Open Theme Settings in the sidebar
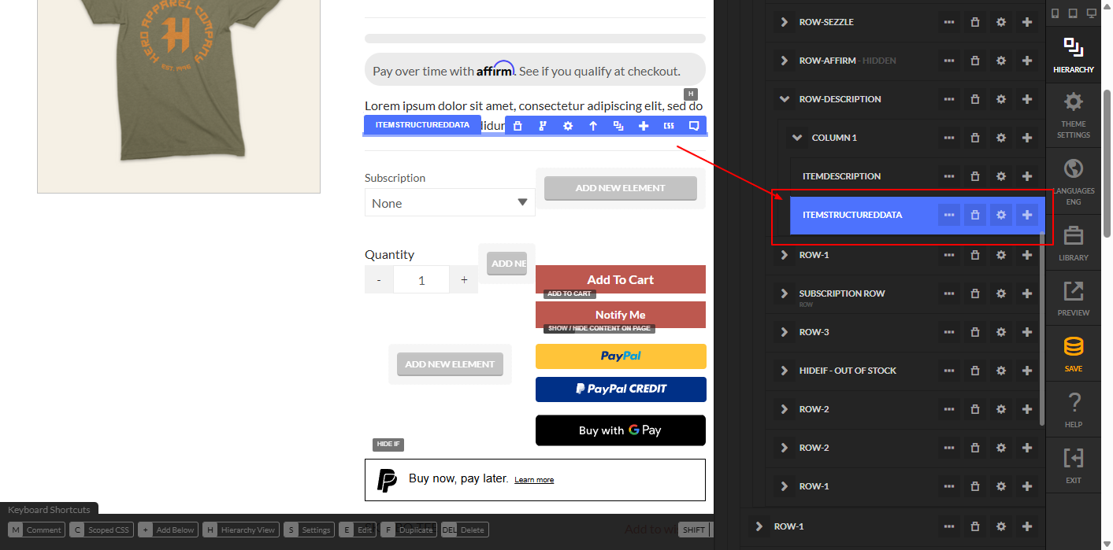 (x=1073, y=115)
